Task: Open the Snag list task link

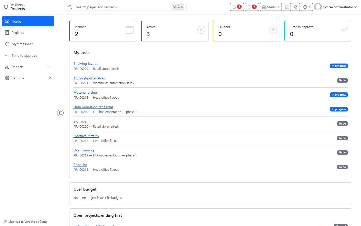Action: [x=80, y=165]
